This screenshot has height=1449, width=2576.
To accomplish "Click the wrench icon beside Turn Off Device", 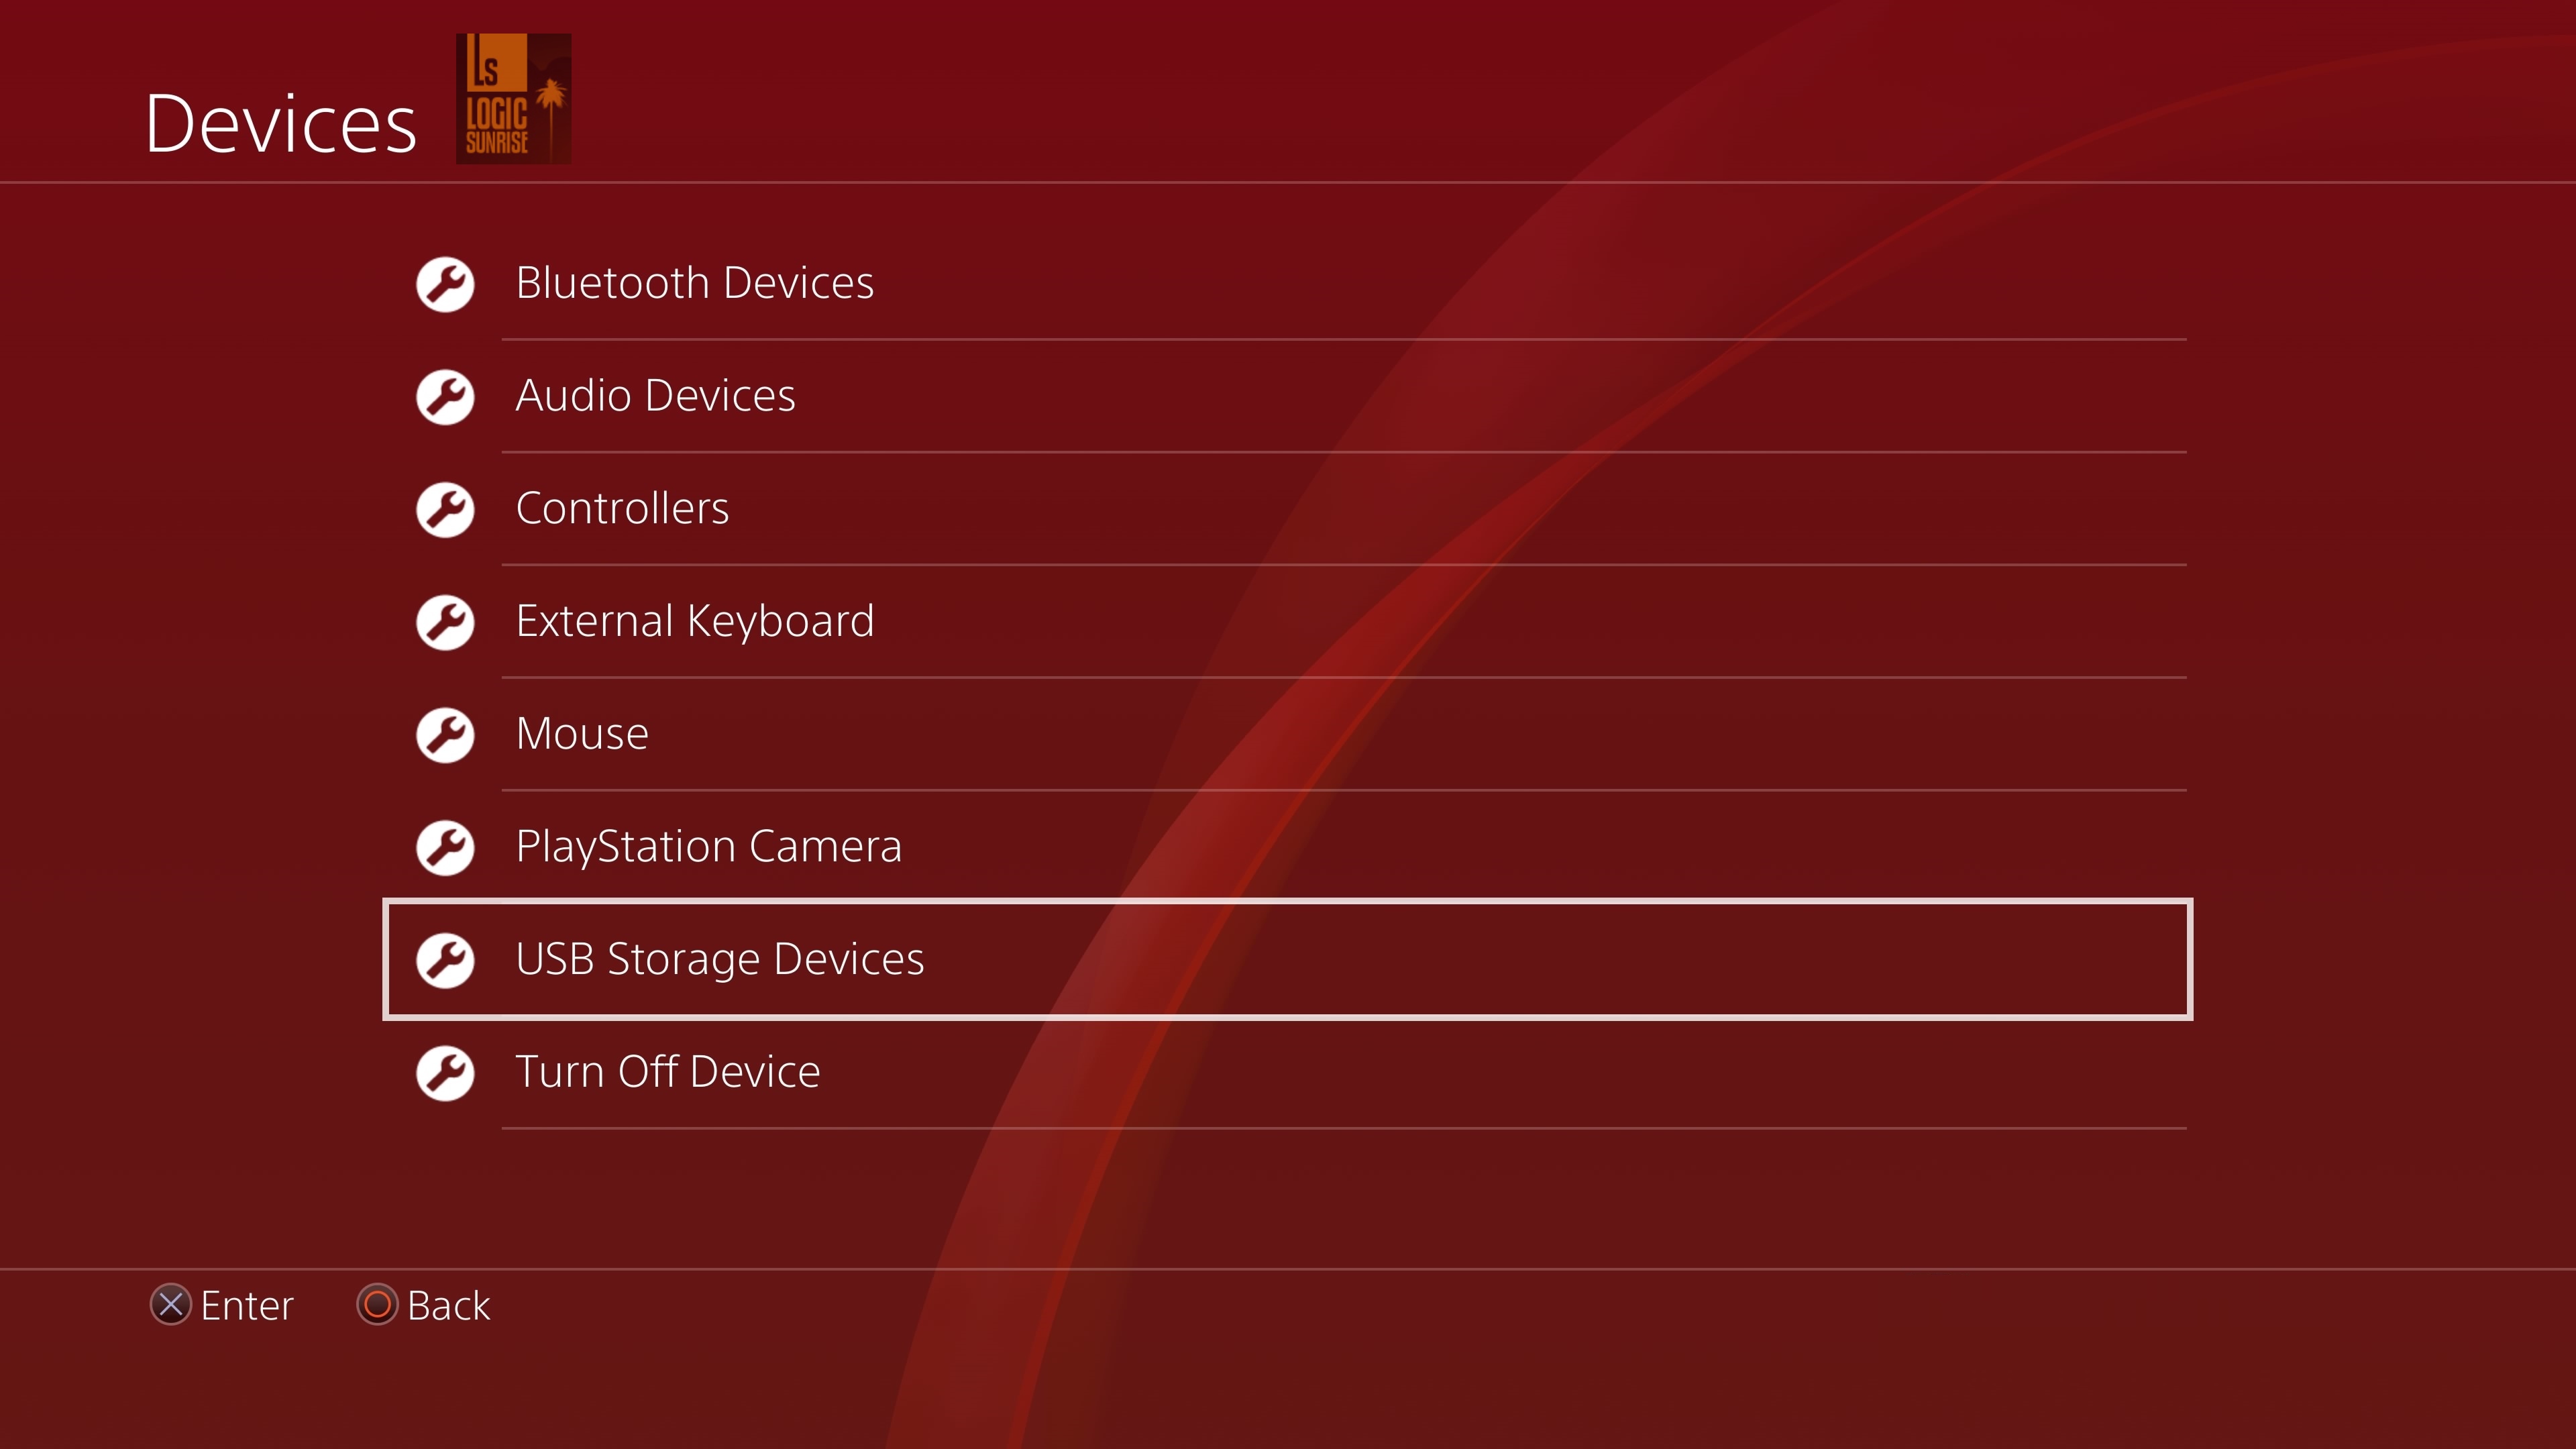I will (x=445, y=1073).
